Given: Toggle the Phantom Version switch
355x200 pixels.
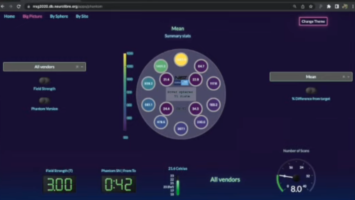Looking at the screenshot, I should (x=44, y=101).
